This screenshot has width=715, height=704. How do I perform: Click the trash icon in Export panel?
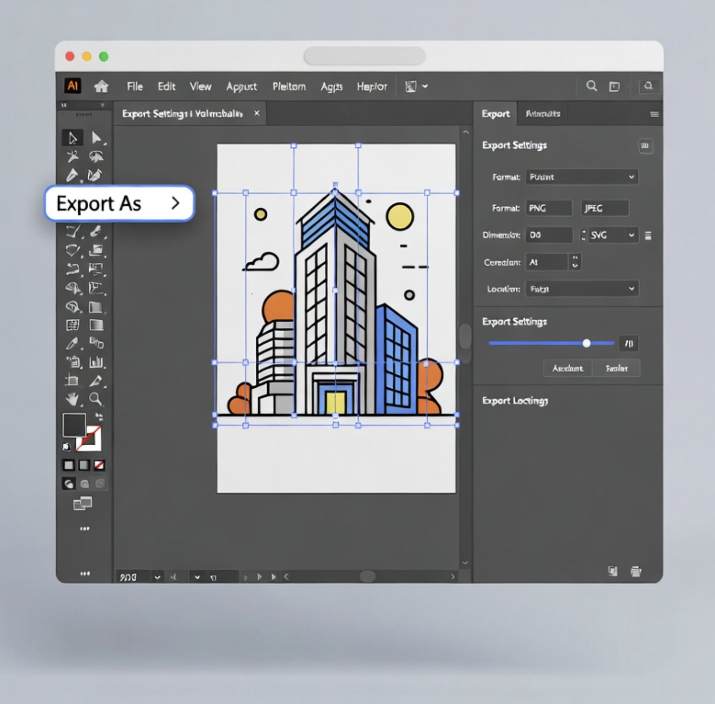coord(636,572)
